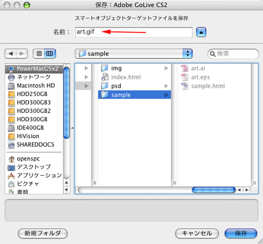Open HDD250GB volume in sidebar
The image size is (263, 244).
click(x=34, y=94)
